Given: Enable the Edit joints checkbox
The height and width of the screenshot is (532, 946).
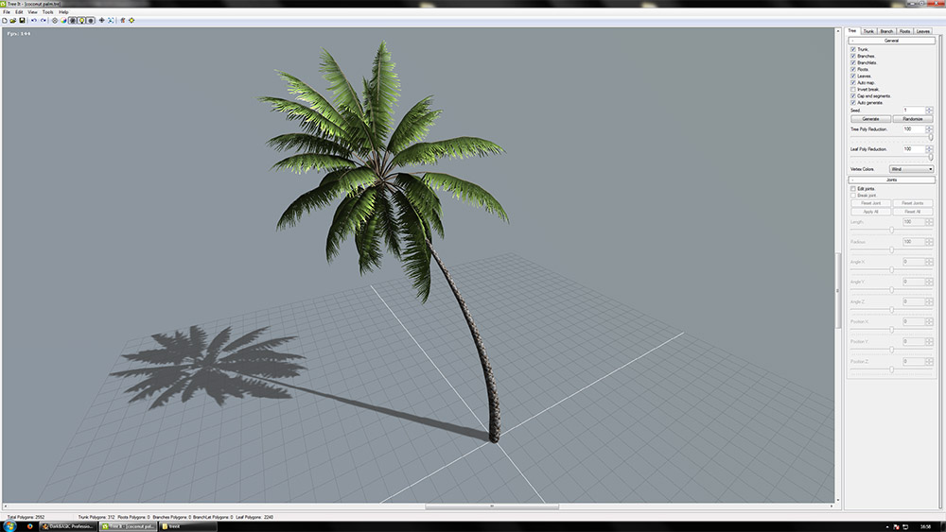Looking at the screenshot, I should 853,189.
